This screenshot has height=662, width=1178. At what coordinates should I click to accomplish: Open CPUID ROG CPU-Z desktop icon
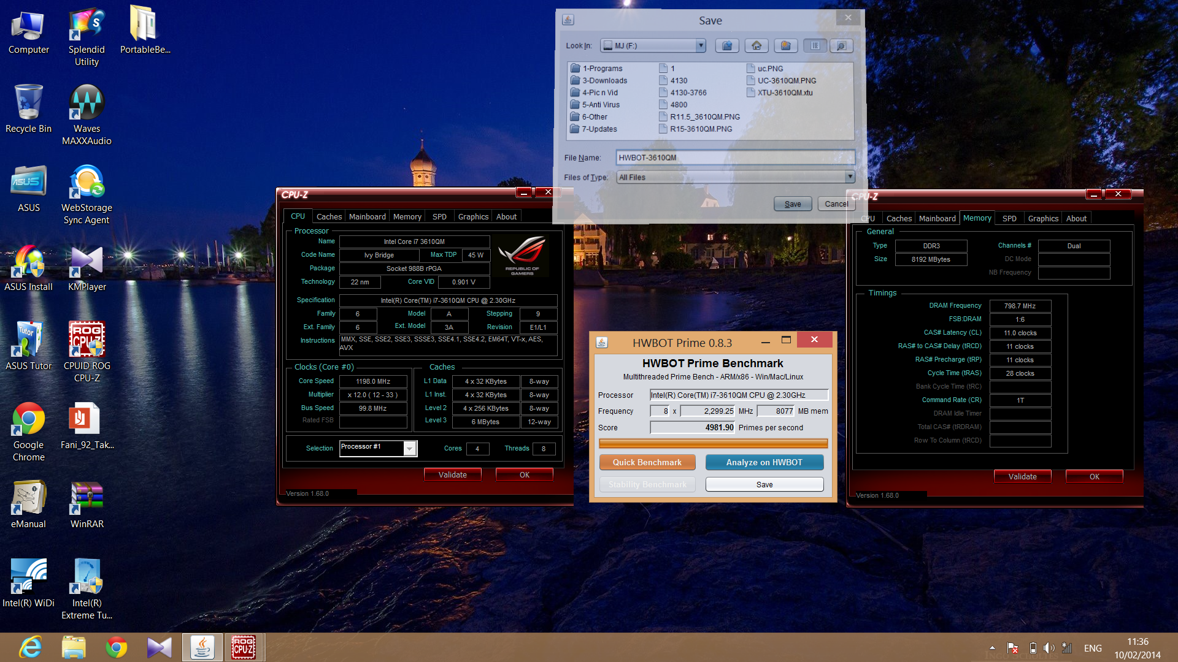click(87, 352)
